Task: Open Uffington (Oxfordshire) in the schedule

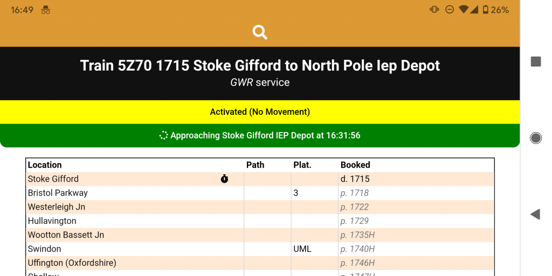Action: (x=260, y=263)
